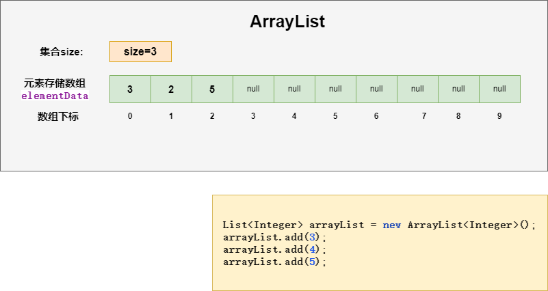Select the 数组下标 label
This screenshot has width=548, height=291.
point(58,117)
